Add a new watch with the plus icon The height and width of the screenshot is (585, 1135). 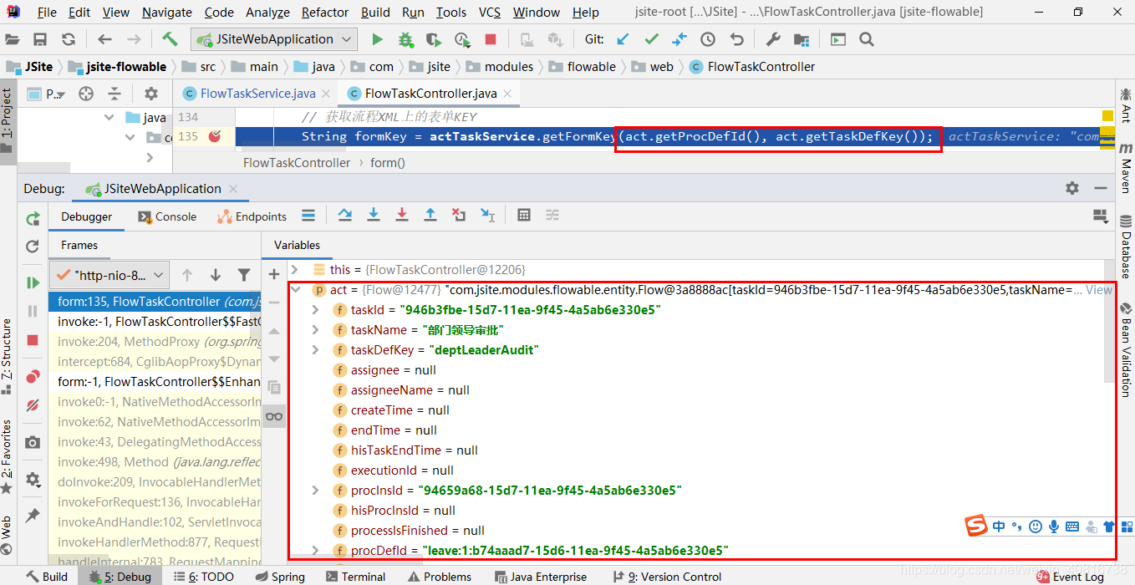point(274,274)
